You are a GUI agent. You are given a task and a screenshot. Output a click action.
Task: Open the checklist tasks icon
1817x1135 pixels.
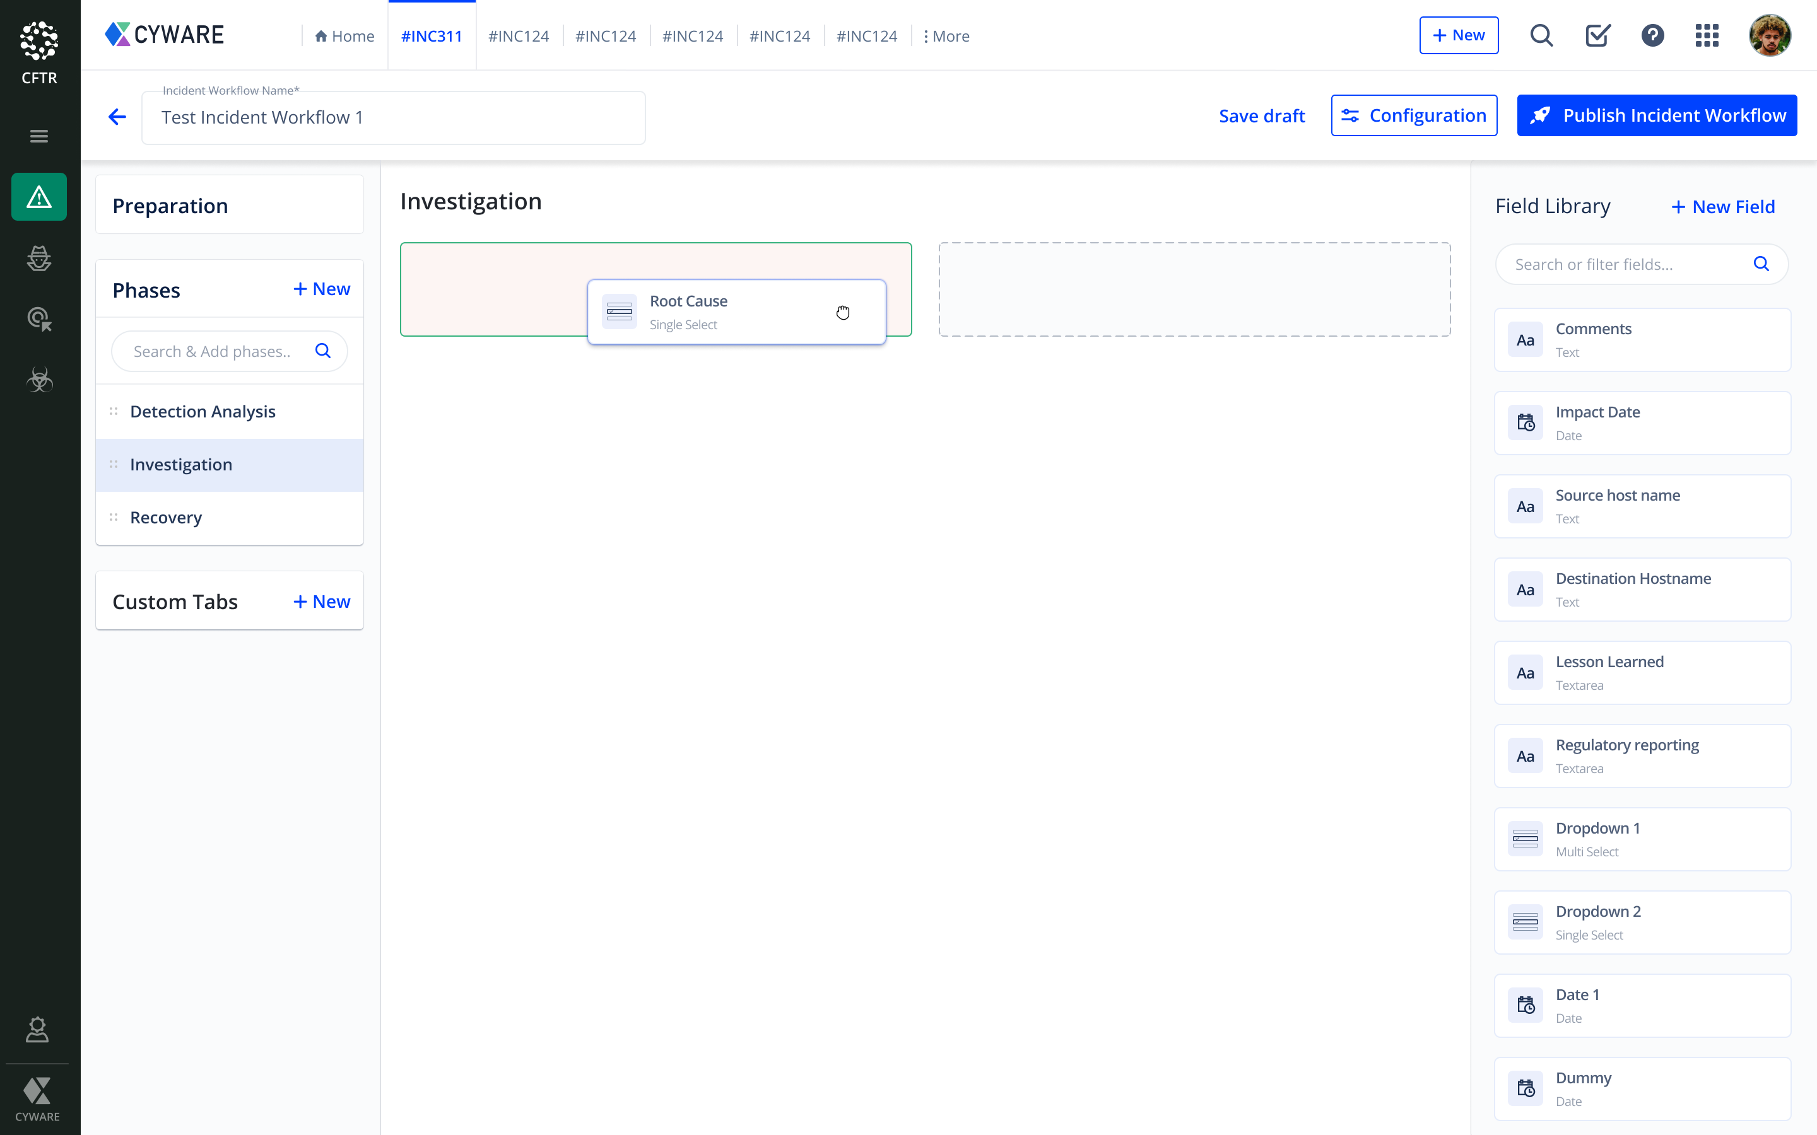[1597, 35]
